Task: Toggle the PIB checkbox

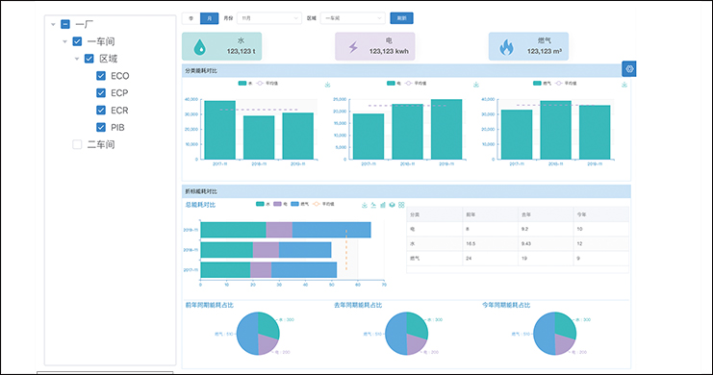Action: pyautogui.click(x=101, y=128)
